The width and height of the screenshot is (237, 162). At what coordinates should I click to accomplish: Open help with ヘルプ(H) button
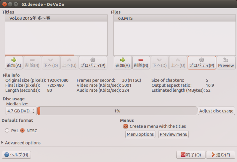pyautogui.click(x=16, y=155)
